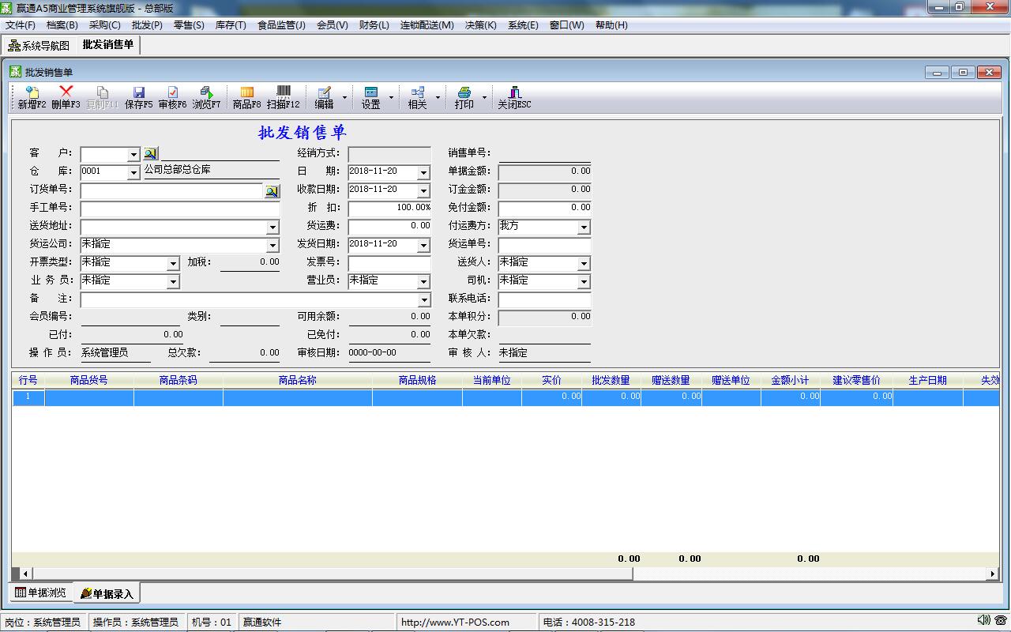Open the 打印 print toolbar button
Viewport: 1011px width, 632px height.
tap(464, 97)
